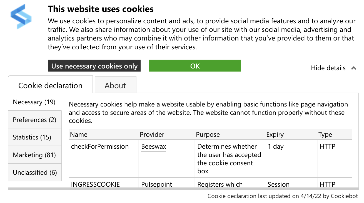
Task: Show the Marketing (81) cookie list
Action: click(35, 155)
